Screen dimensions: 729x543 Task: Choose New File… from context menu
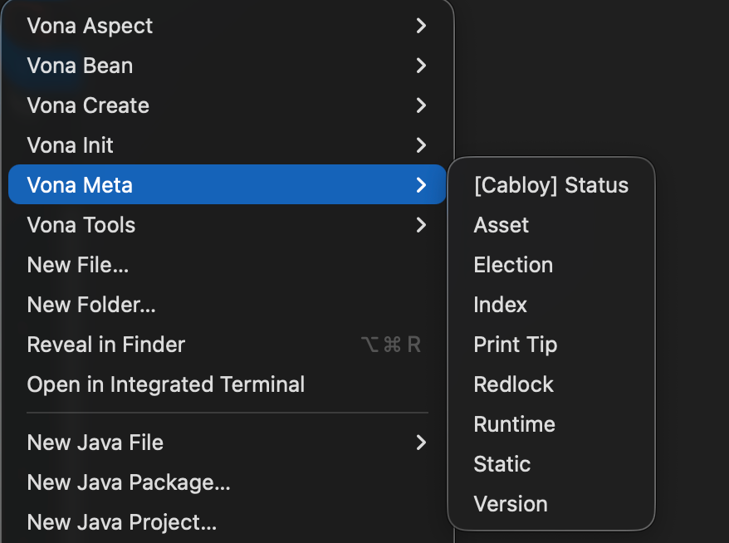click(78, 265)
